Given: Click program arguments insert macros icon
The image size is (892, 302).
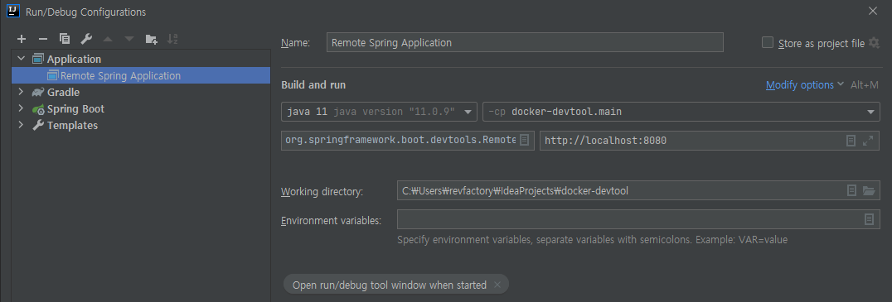Looking at the screenshot, I should [851, 140].
